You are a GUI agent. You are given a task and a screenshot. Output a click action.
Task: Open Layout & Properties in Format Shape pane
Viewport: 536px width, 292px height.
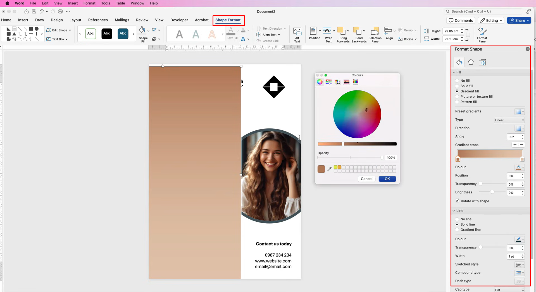point(483,62)
